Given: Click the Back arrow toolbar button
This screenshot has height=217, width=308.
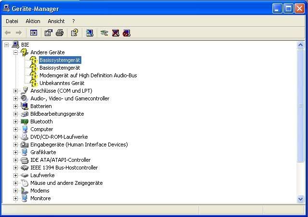Looking at the screenshot, I should pyautogui.click(x=8, y=33).
